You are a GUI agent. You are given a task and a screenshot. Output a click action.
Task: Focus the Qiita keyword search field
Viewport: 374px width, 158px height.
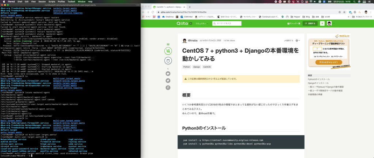[226, 23]
